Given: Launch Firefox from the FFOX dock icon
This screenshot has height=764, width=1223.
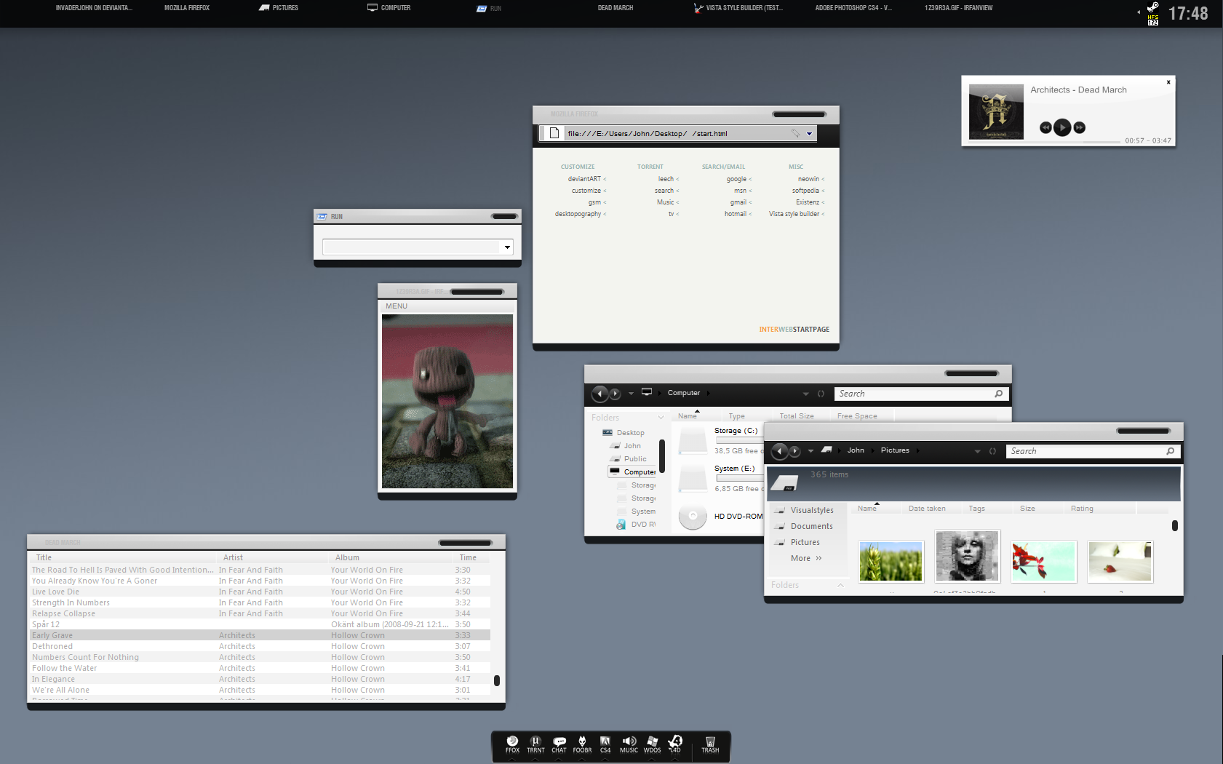Looking at the screenshot, I should tap(512, 744).
